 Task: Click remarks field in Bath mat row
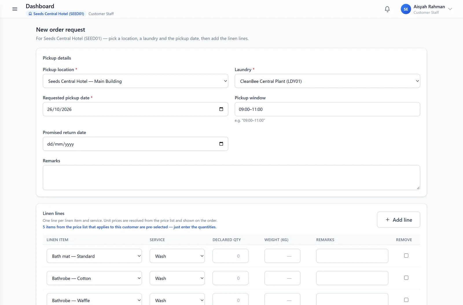[x=352, y=256]
